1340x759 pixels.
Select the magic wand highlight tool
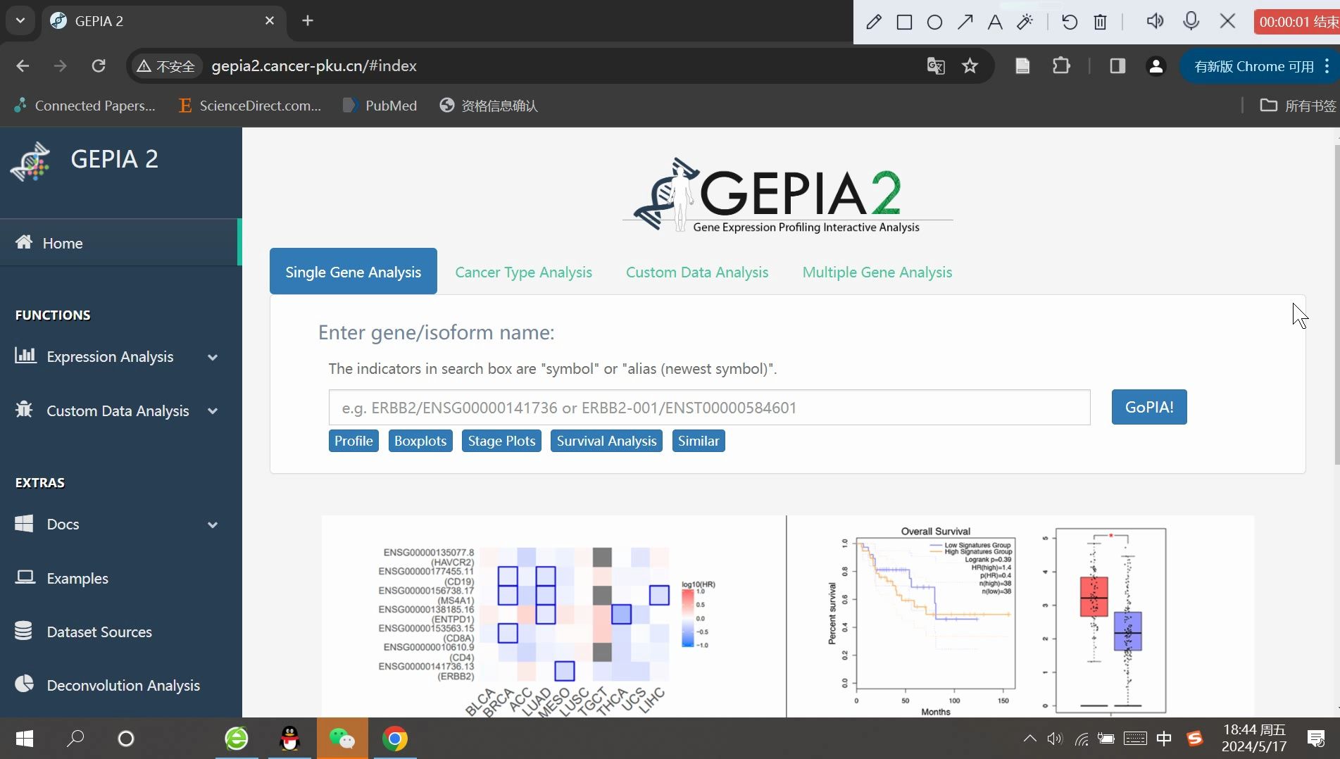(x=1025, y=22)
